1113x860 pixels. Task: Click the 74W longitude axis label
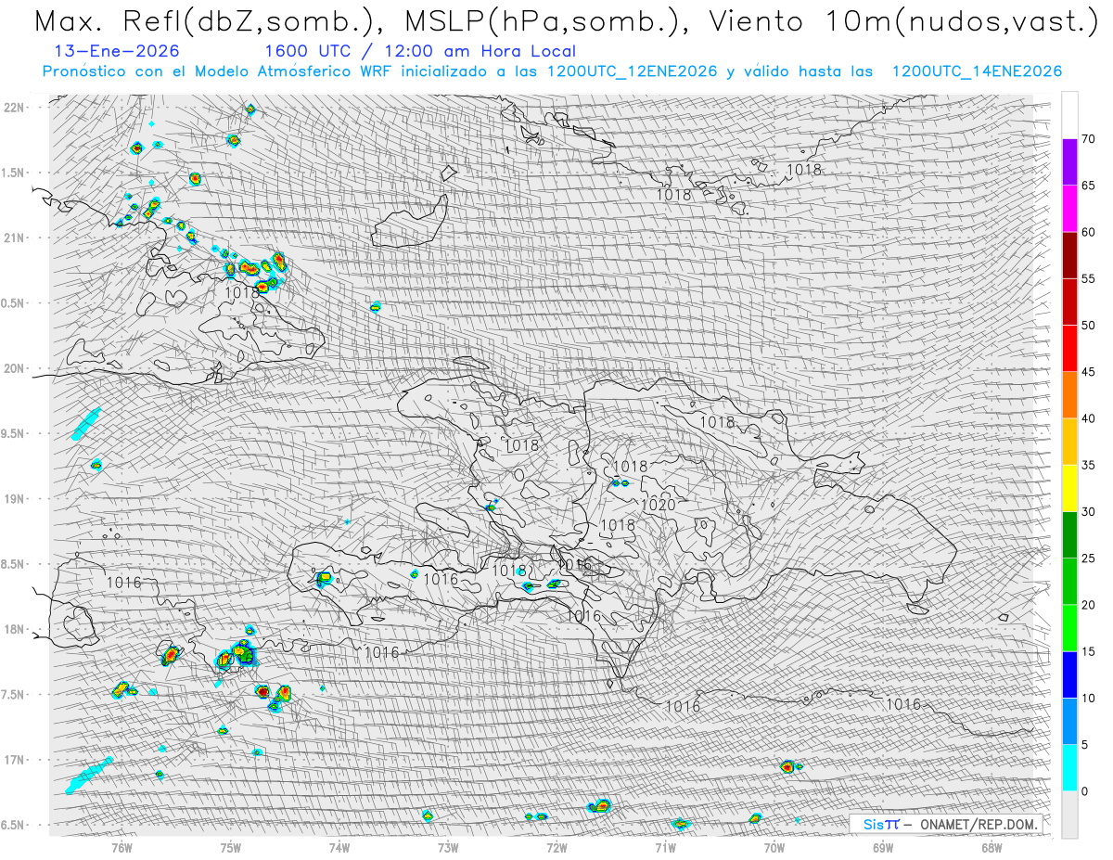point(339,846)
